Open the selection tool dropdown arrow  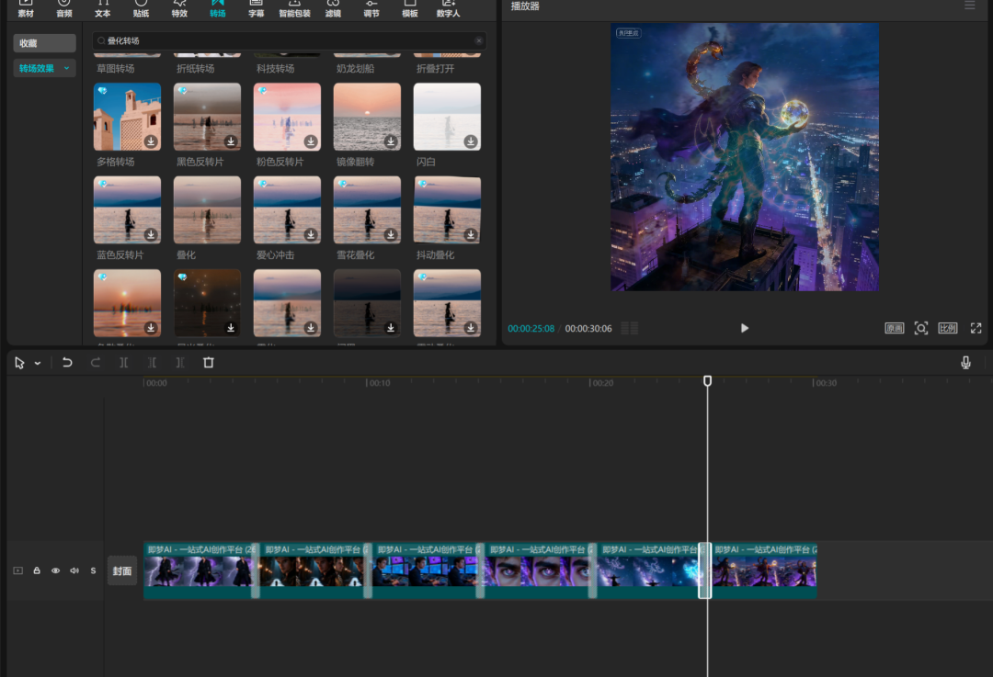point(38,364)
